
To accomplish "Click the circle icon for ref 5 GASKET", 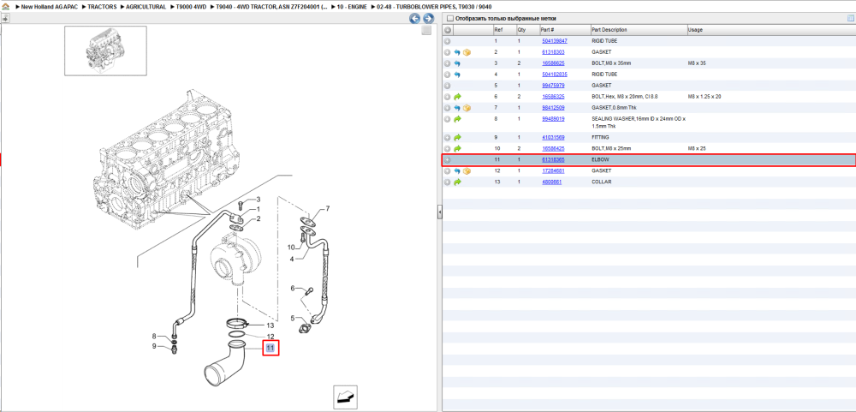I will (447, 86).
